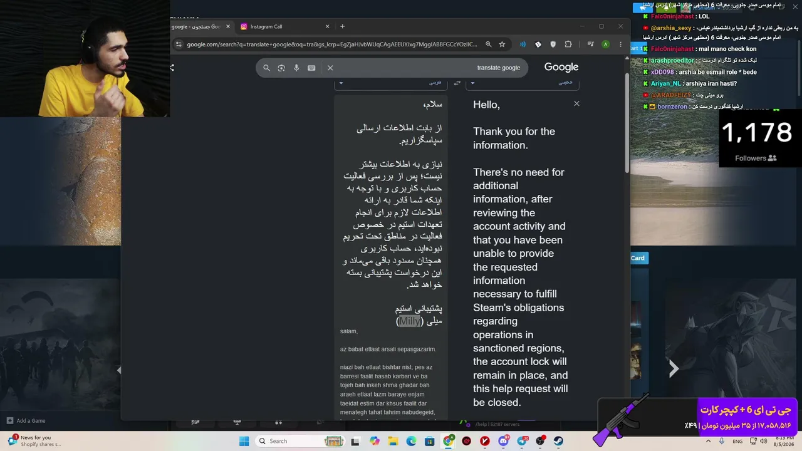802x451 pixels.
Task: Open the ENG language indicator
Action: 737,441
